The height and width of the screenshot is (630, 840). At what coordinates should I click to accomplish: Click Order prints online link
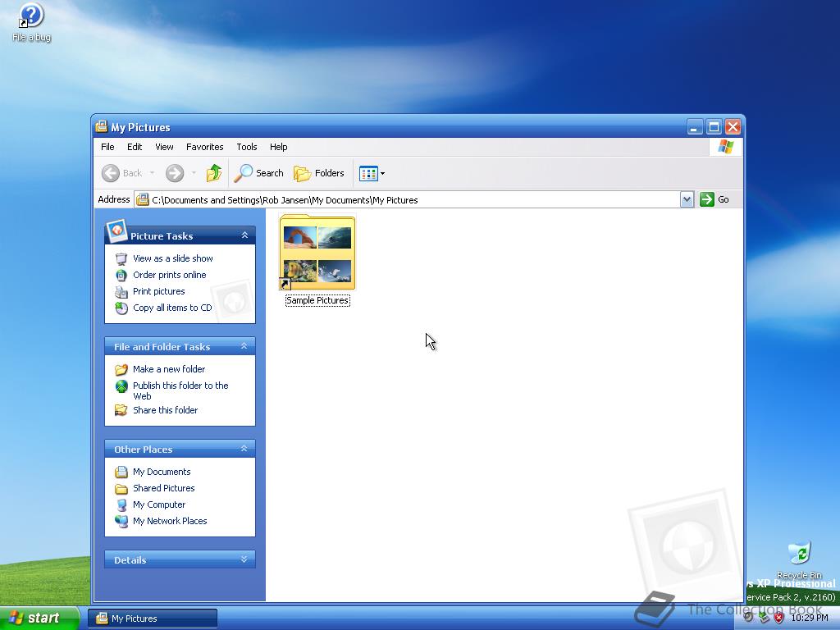point(169,275)
